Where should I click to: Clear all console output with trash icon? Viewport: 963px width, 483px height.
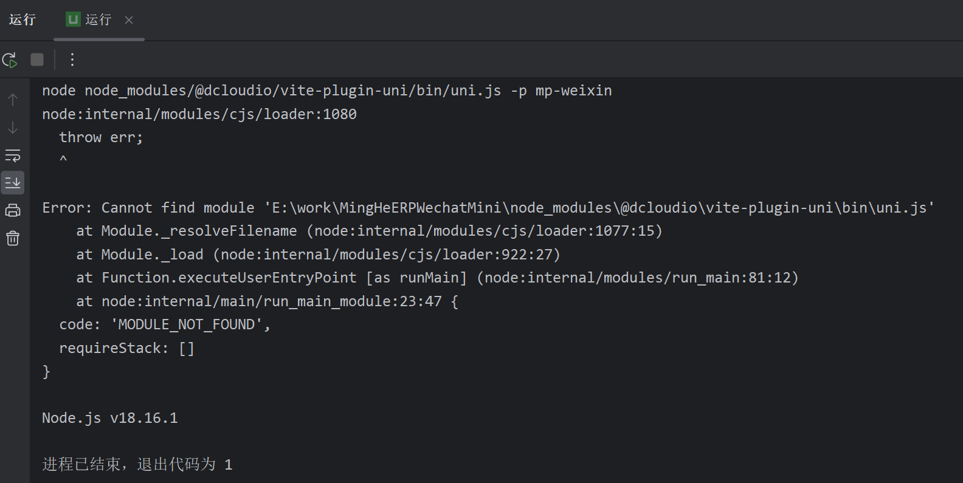tap(13, 238)
